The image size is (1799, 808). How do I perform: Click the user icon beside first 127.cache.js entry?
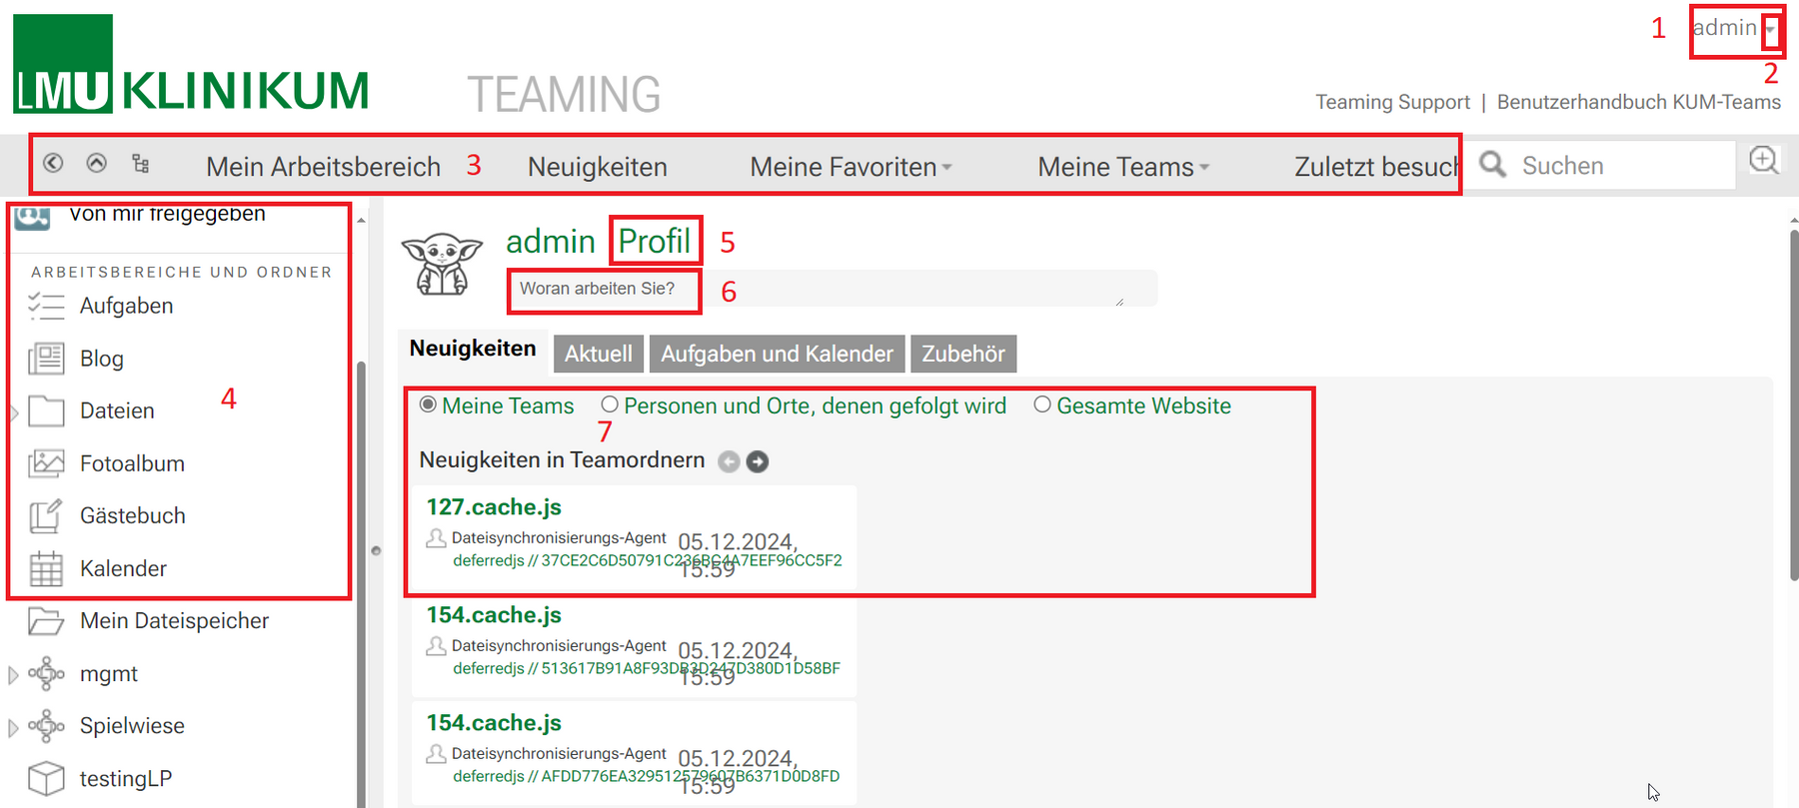[x=436, y=538]
